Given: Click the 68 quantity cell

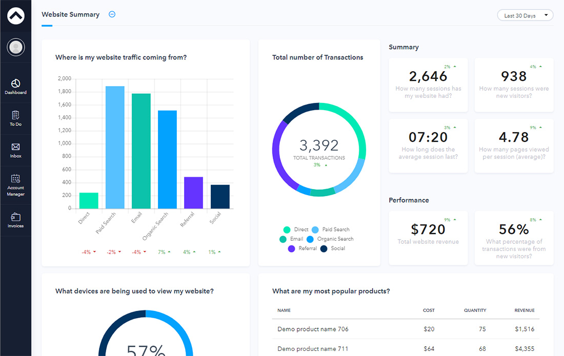Looking at the screenshot, I should [482, 349].
